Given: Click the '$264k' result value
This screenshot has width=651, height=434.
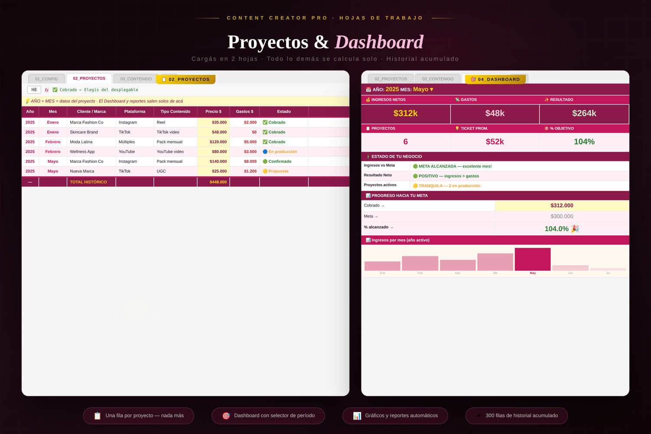Looking at the screenshot, I should [x=584, y=113].
